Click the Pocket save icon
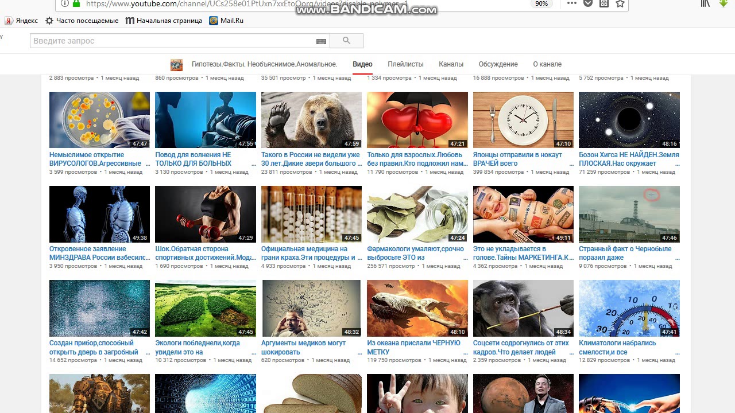 point(587,3)
